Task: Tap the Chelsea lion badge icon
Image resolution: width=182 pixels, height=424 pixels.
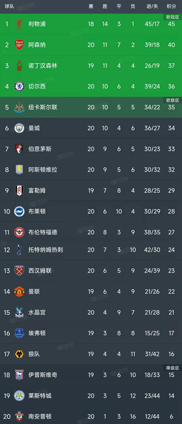Action: click(x=19, y=86)
